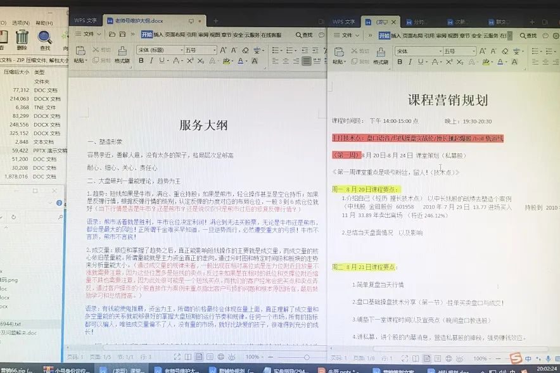
Task: Click 查找 search button in left window
Action: point(304,35)
